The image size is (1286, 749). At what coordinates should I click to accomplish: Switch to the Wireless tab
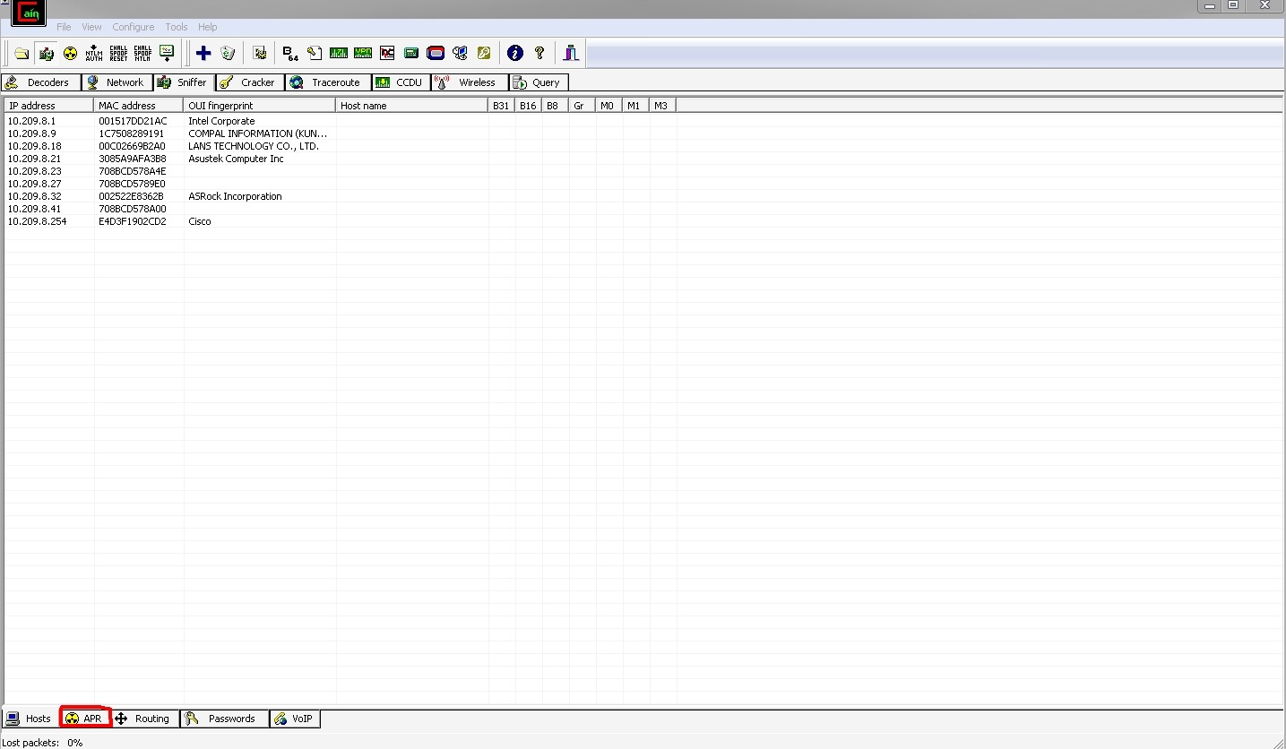pyautogui.click(x=470, y=82)
